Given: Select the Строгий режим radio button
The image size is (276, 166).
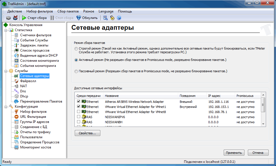Looking at the screenshot, I should tap(76, 49).
